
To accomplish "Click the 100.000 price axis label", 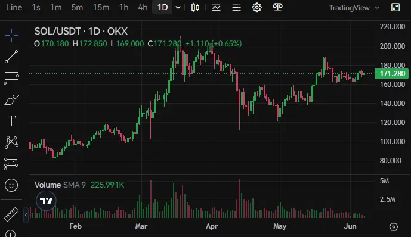I will click(x=393, y=142).
